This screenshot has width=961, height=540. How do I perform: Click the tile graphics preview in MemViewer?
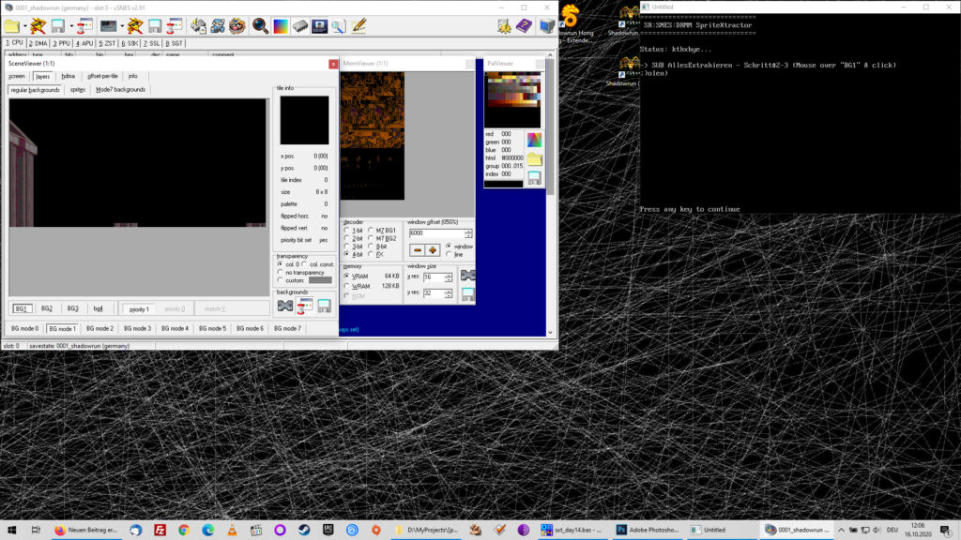[373, 136]
